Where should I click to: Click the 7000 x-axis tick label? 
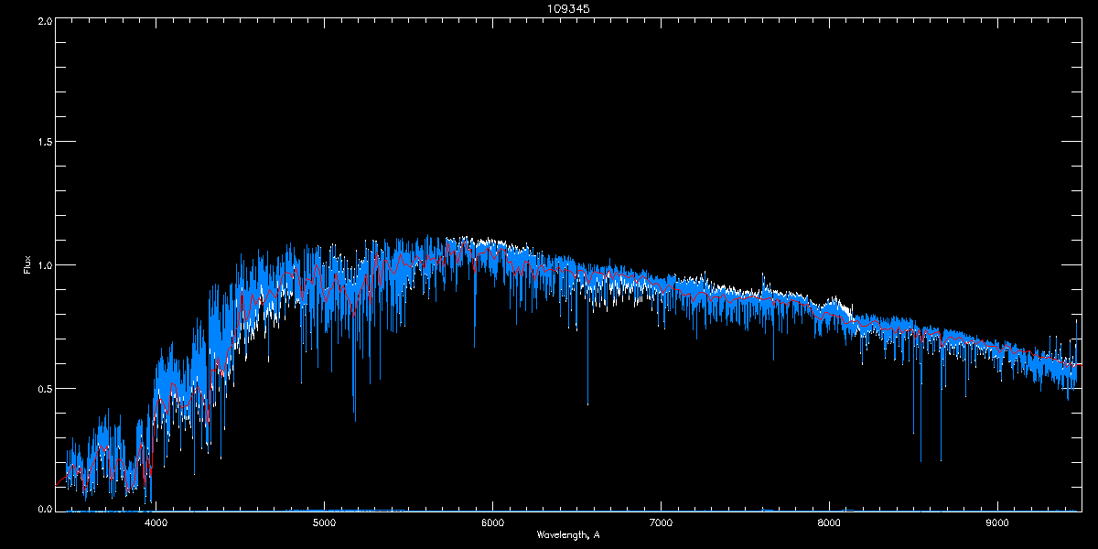[661, 523]
